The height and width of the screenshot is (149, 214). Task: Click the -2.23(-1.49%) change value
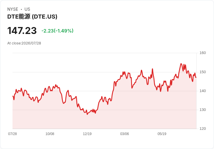pos(58,31)
